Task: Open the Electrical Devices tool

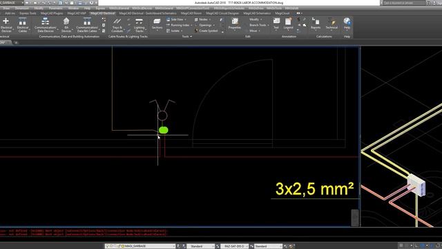Action: 6,25
